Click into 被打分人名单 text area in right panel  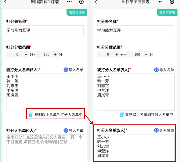(136, 92)
